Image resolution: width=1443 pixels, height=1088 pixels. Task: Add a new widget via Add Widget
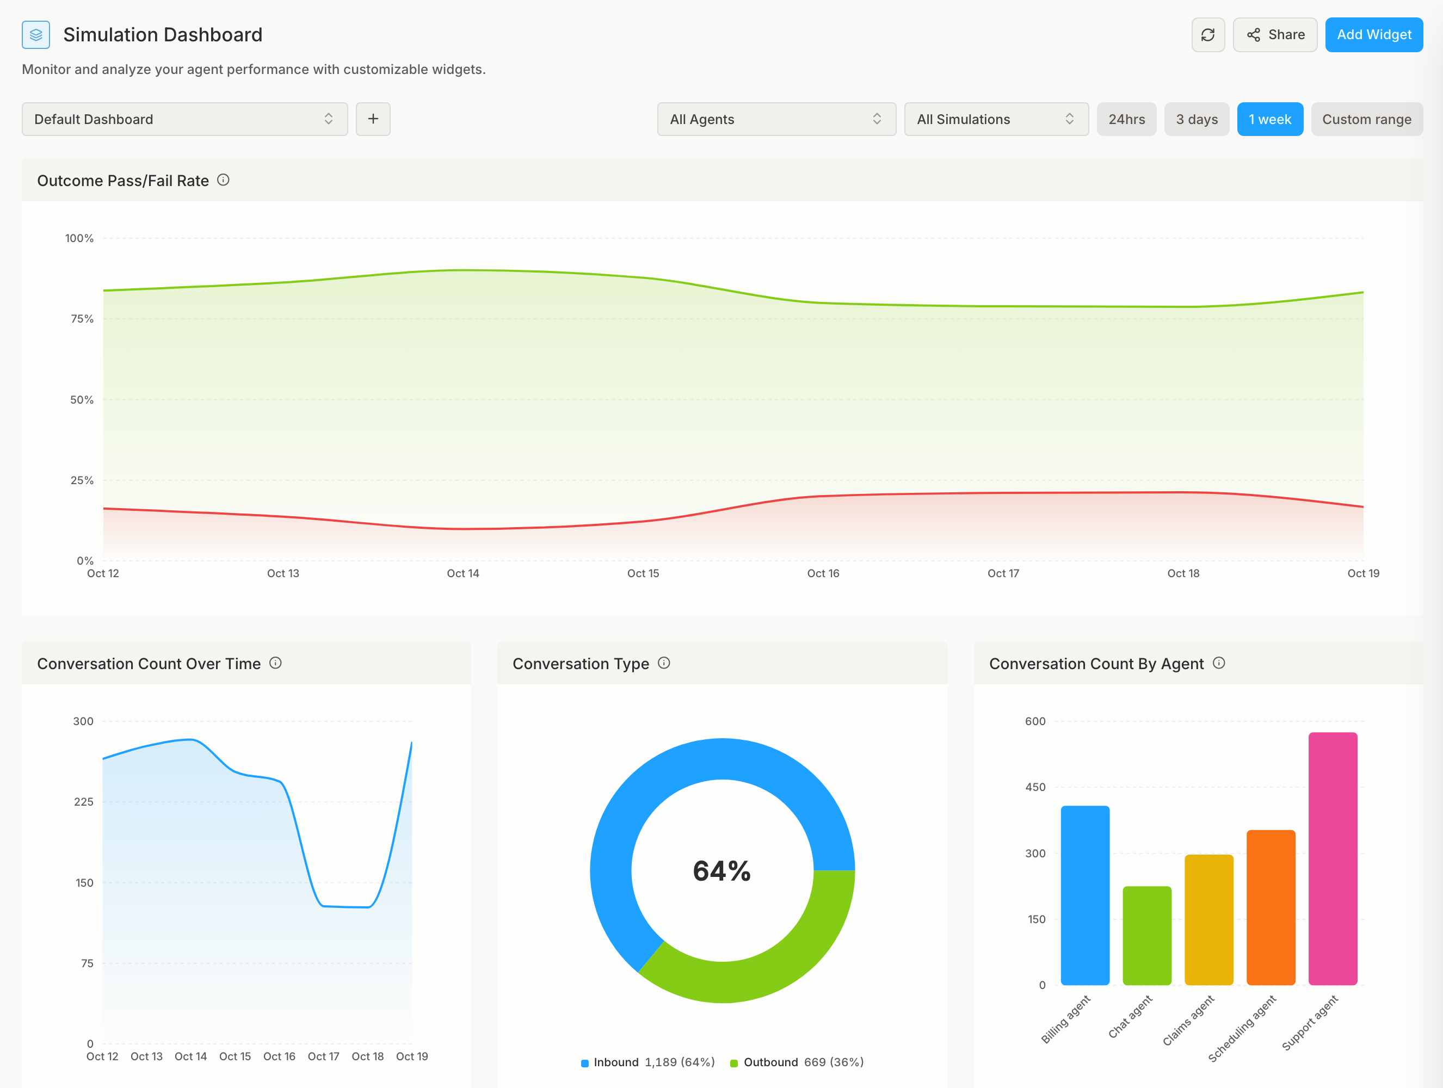(1374, 35)
